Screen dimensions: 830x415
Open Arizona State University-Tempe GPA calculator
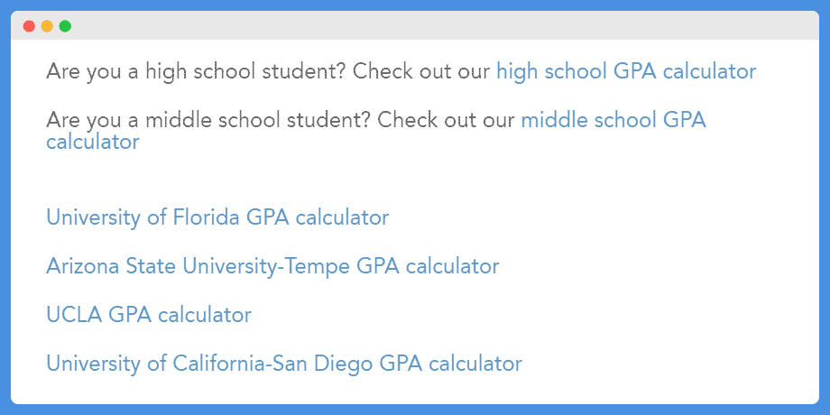tap(272, 266)
